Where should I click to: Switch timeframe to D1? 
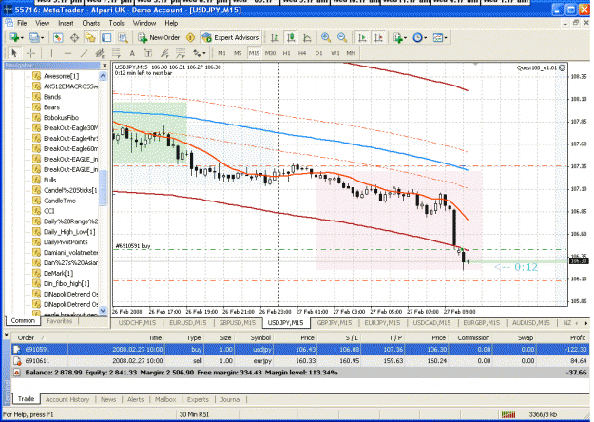coord(318,53)
